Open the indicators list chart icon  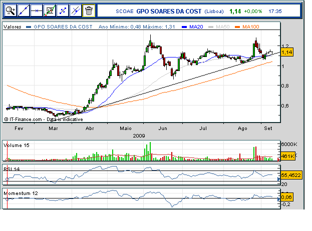click(50, 9)
